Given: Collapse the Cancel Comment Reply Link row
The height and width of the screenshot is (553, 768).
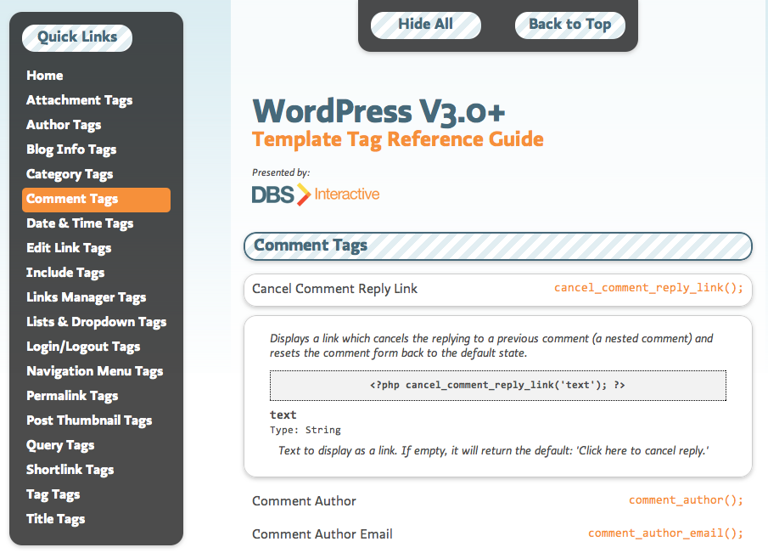Looking at the screenshot, I should 497,290.
